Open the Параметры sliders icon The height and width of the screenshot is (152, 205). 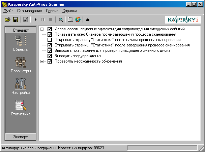tap(21, 62)
